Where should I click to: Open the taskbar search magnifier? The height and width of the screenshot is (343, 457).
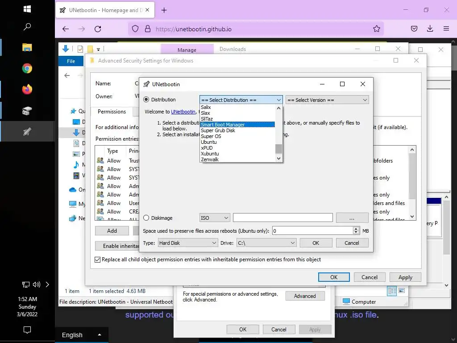pyautogui.click(x=27, y=27)
